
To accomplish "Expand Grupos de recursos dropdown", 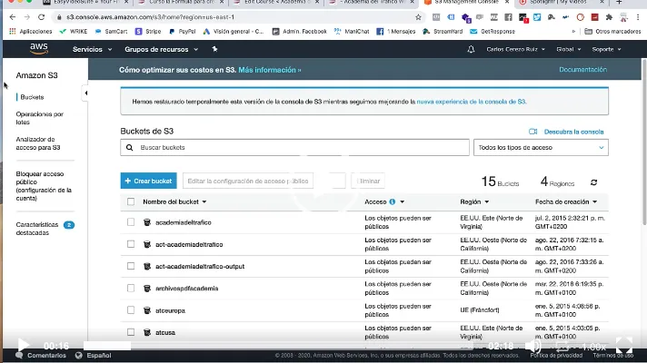I will pyautogui.click(x=162, y=49).
